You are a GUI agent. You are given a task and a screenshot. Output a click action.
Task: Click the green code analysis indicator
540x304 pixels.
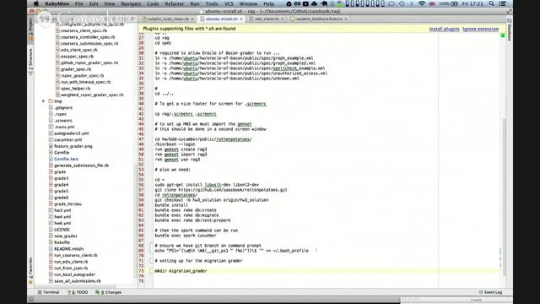(503, 35)
